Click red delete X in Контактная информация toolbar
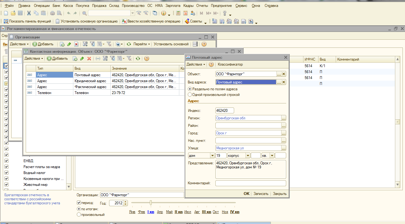405x224 pixels. click(x=89, y=58)
